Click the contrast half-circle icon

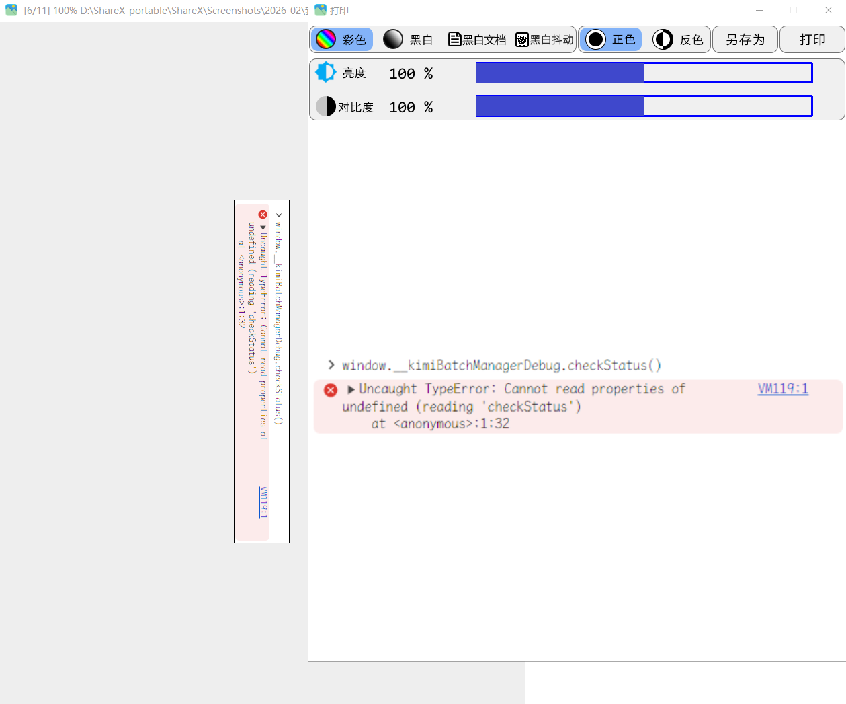click(x=326, y=106)
